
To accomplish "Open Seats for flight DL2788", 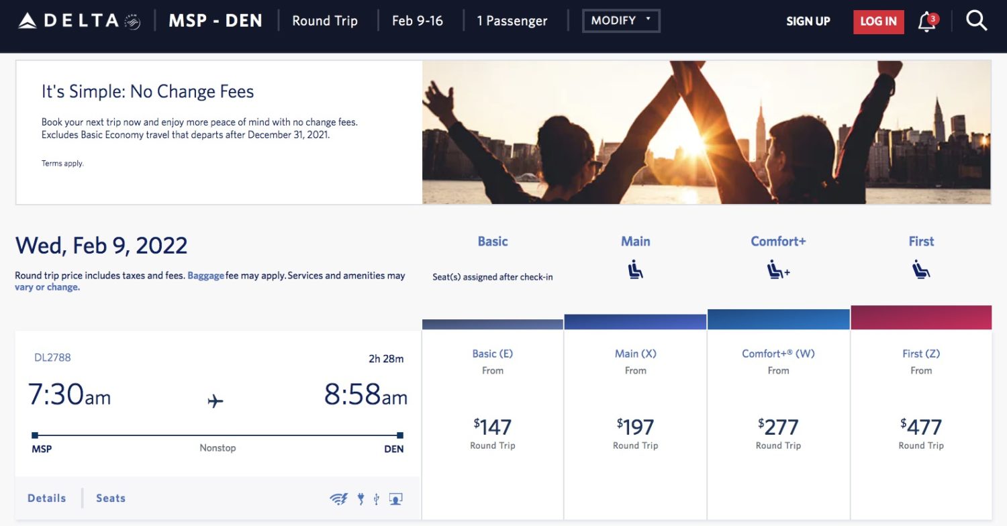I will click(109, 498).
